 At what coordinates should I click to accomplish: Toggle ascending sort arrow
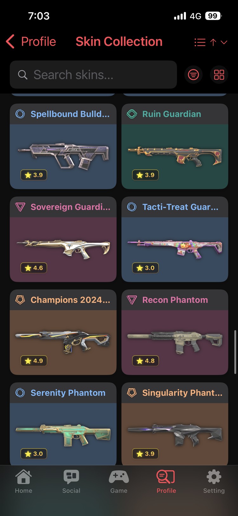click(x=213, y=42)
